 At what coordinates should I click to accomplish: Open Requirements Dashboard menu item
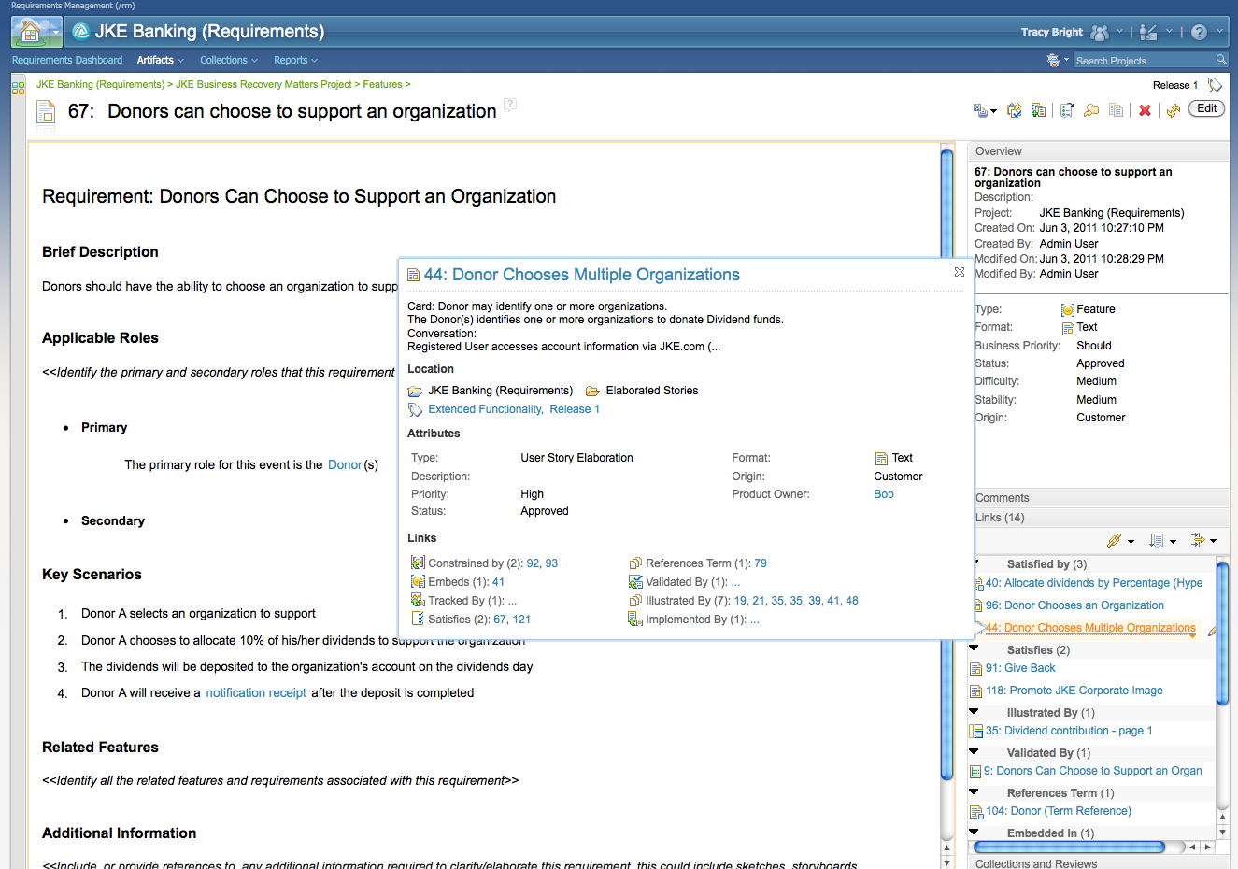click(x=67, y=60)
